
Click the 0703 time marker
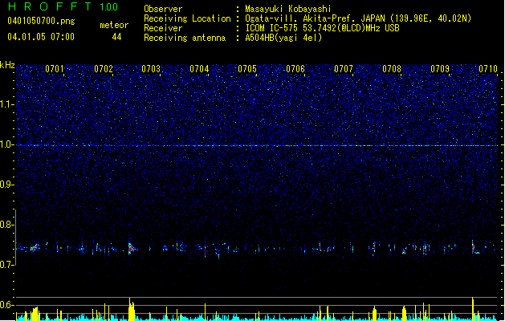pyautogui.click(x=151, y=69)
